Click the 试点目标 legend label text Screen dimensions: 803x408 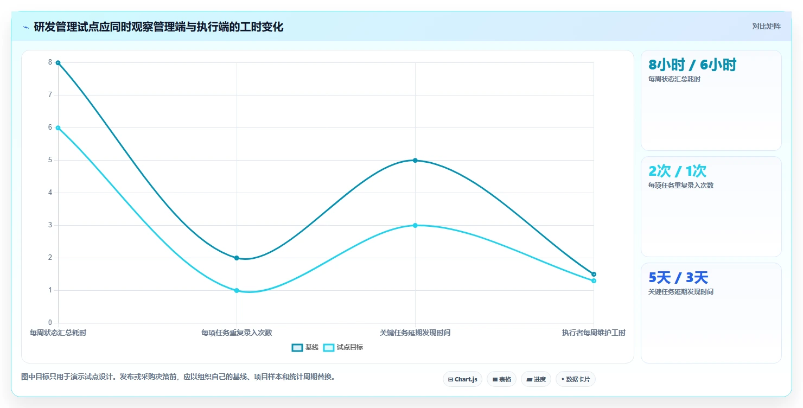pyautogui.click(x=349, y=347)
